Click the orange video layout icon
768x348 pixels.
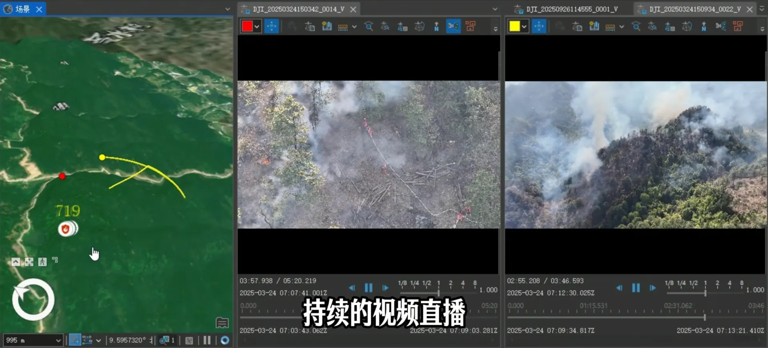pyautogui.click(x=471, y=26)
